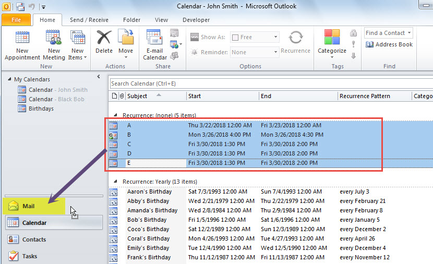
Task: Click the Outlook application icon in title bar
Action: pyautogui.click(x=6, y=6)
